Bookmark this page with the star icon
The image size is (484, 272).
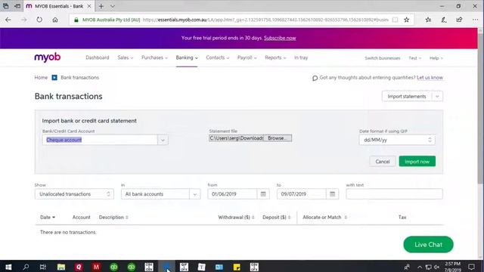point(407,20)
